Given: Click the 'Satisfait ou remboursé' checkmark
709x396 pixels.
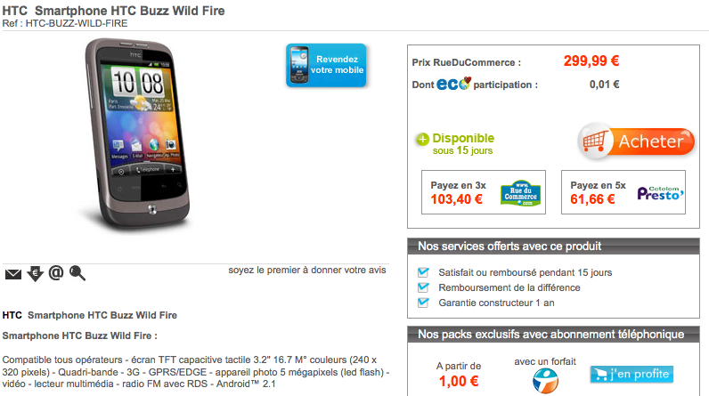Looking at the screenshot, I should tap(423, 272).
